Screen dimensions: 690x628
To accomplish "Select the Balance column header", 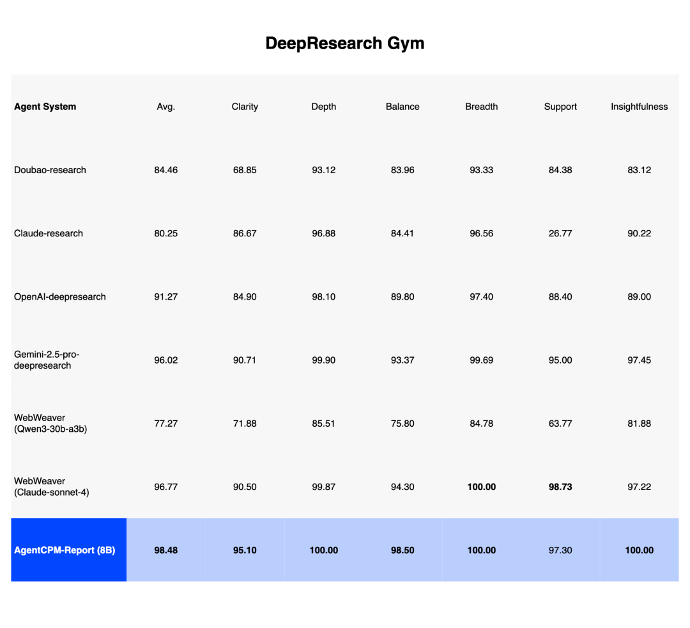I will [402, 107].
